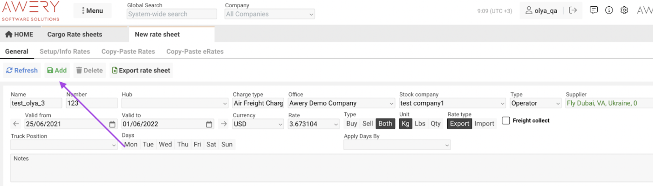Enable the Freight collect checkbox

[x=506, y=121]
